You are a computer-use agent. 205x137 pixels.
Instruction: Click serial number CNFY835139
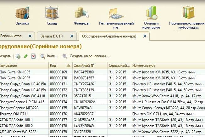pyautogui.click(x=84, y=90)
